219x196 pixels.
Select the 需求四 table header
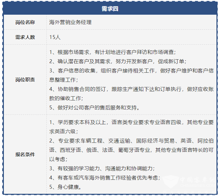[109, 8]
